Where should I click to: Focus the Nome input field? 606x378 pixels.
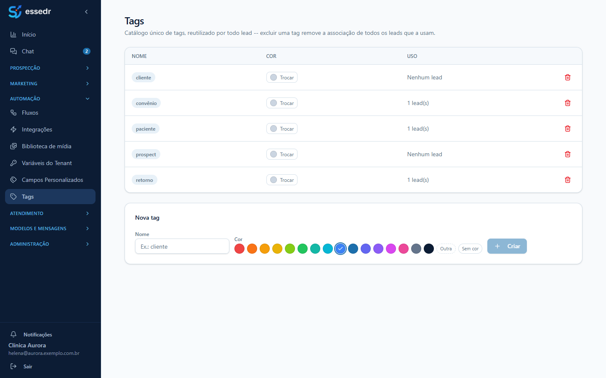(x=182, y=246)
